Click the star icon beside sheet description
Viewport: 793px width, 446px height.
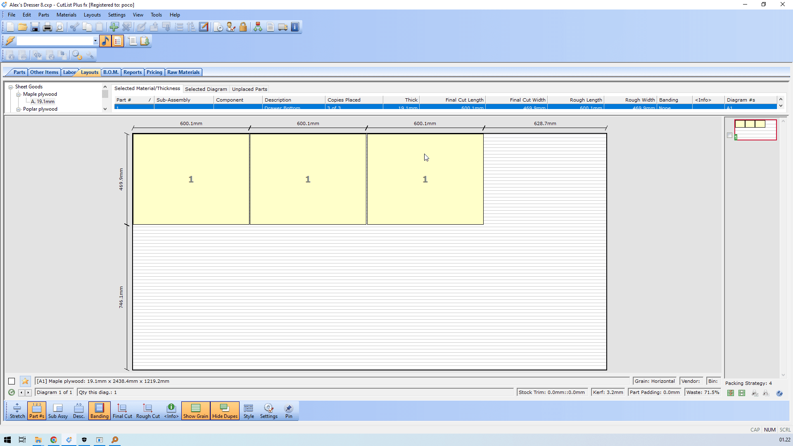click(x=25, y=381)
